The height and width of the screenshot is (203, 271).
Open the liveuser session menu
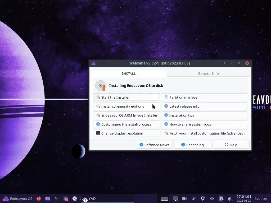261,199
